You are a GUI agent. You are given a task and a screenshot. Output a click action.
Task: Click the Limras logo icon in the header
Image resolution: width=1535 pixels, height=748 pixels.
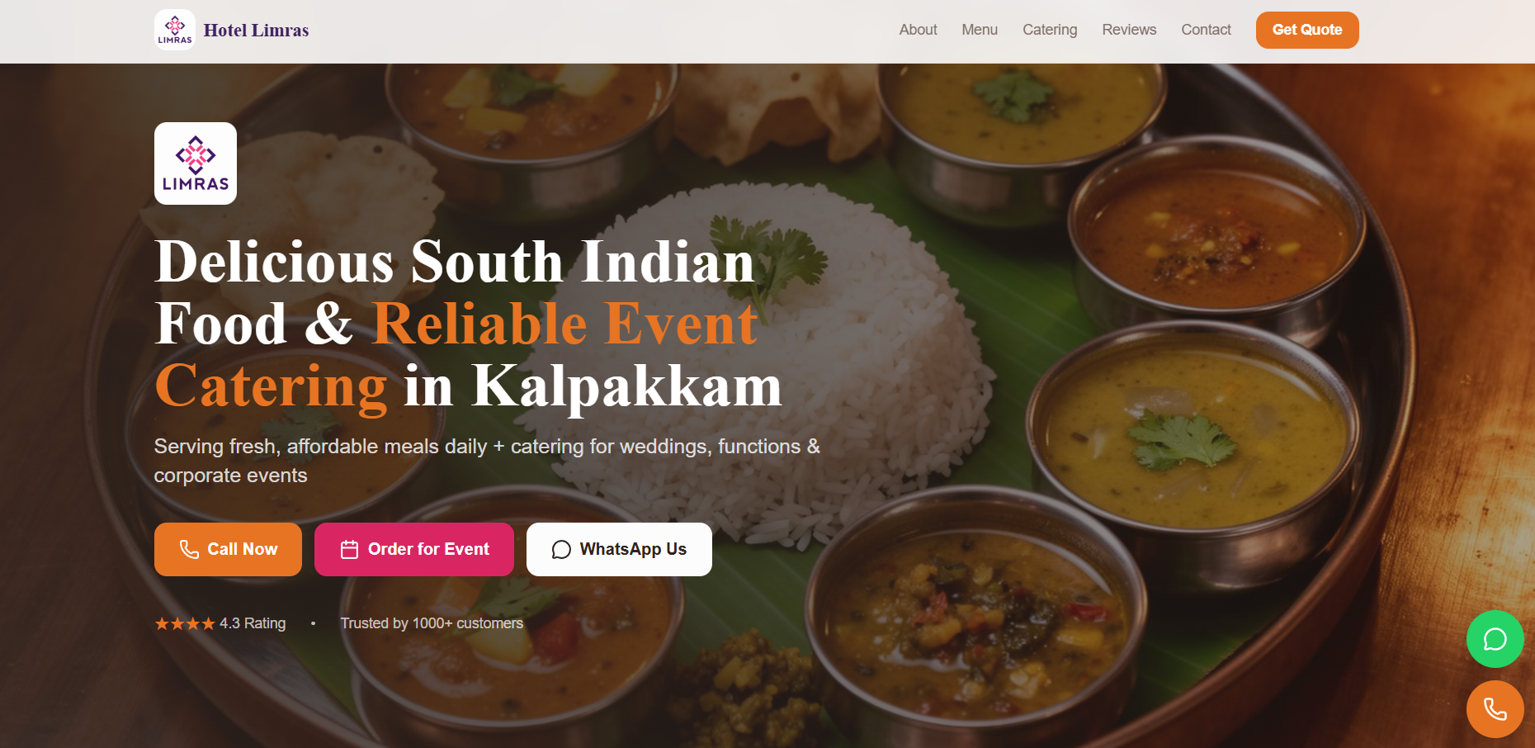pos(175,30)
